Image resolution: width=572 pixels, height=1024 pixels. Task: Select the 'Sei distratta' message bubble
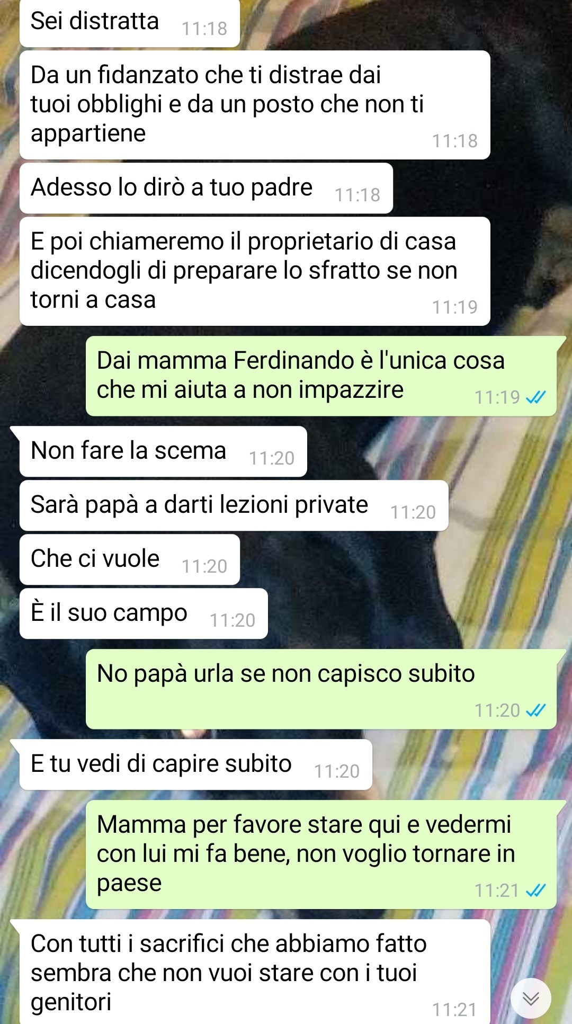pyautogui.click(x=130, y=23)
